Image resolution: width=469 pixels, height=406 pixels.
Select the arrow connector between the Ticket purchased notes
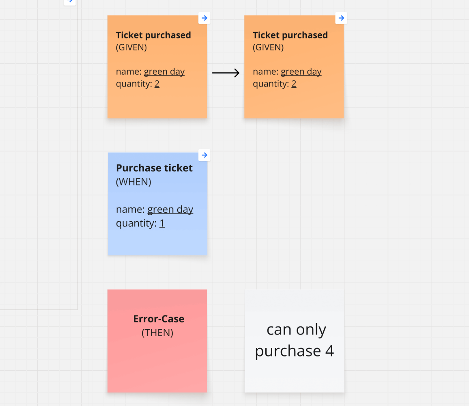[x=226, y=73]
